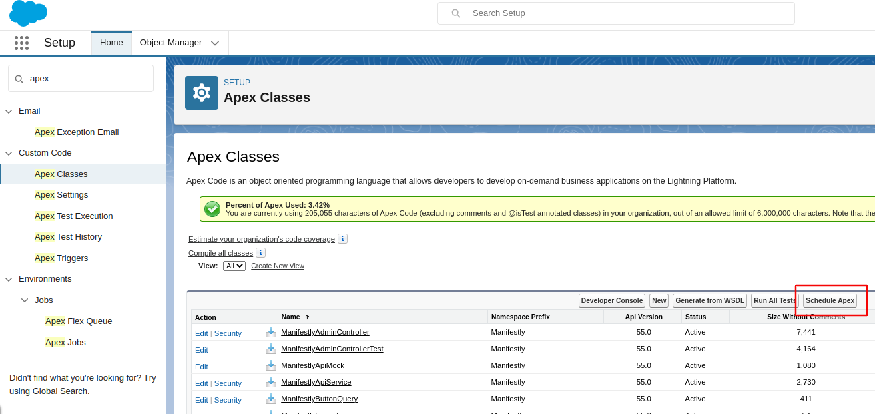Click Edit link for ManifestlyApiMock

coord(202,367)
